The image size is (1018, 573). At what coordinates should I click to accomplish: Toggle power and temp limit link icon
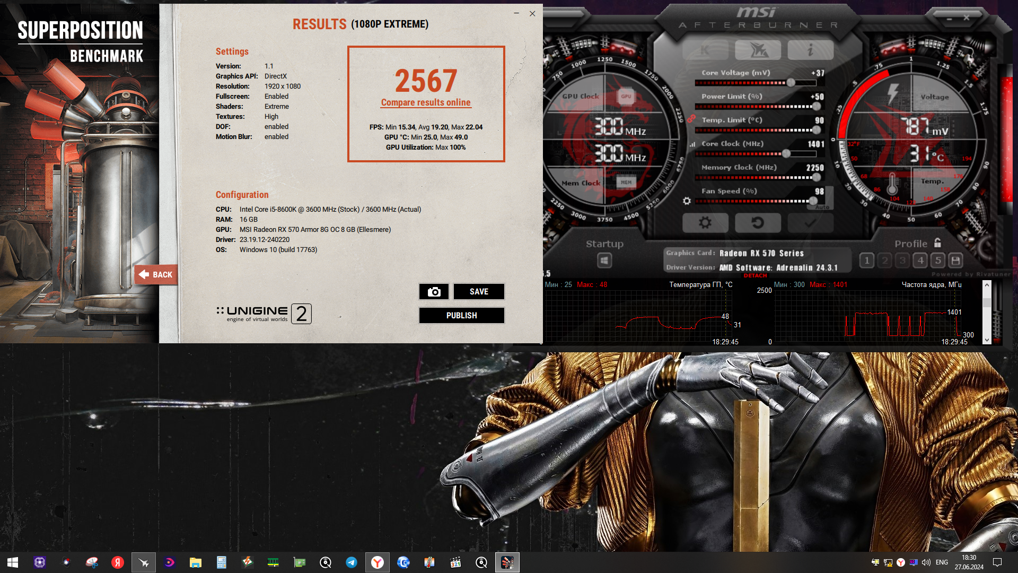point(691,119)
